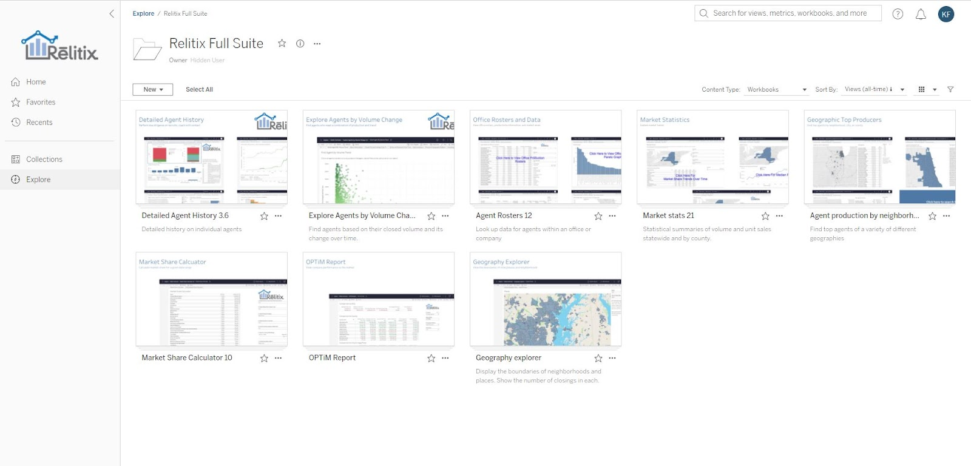Favorite Market stats 21 workbook

pyautogui.click(x=765, y=216)
